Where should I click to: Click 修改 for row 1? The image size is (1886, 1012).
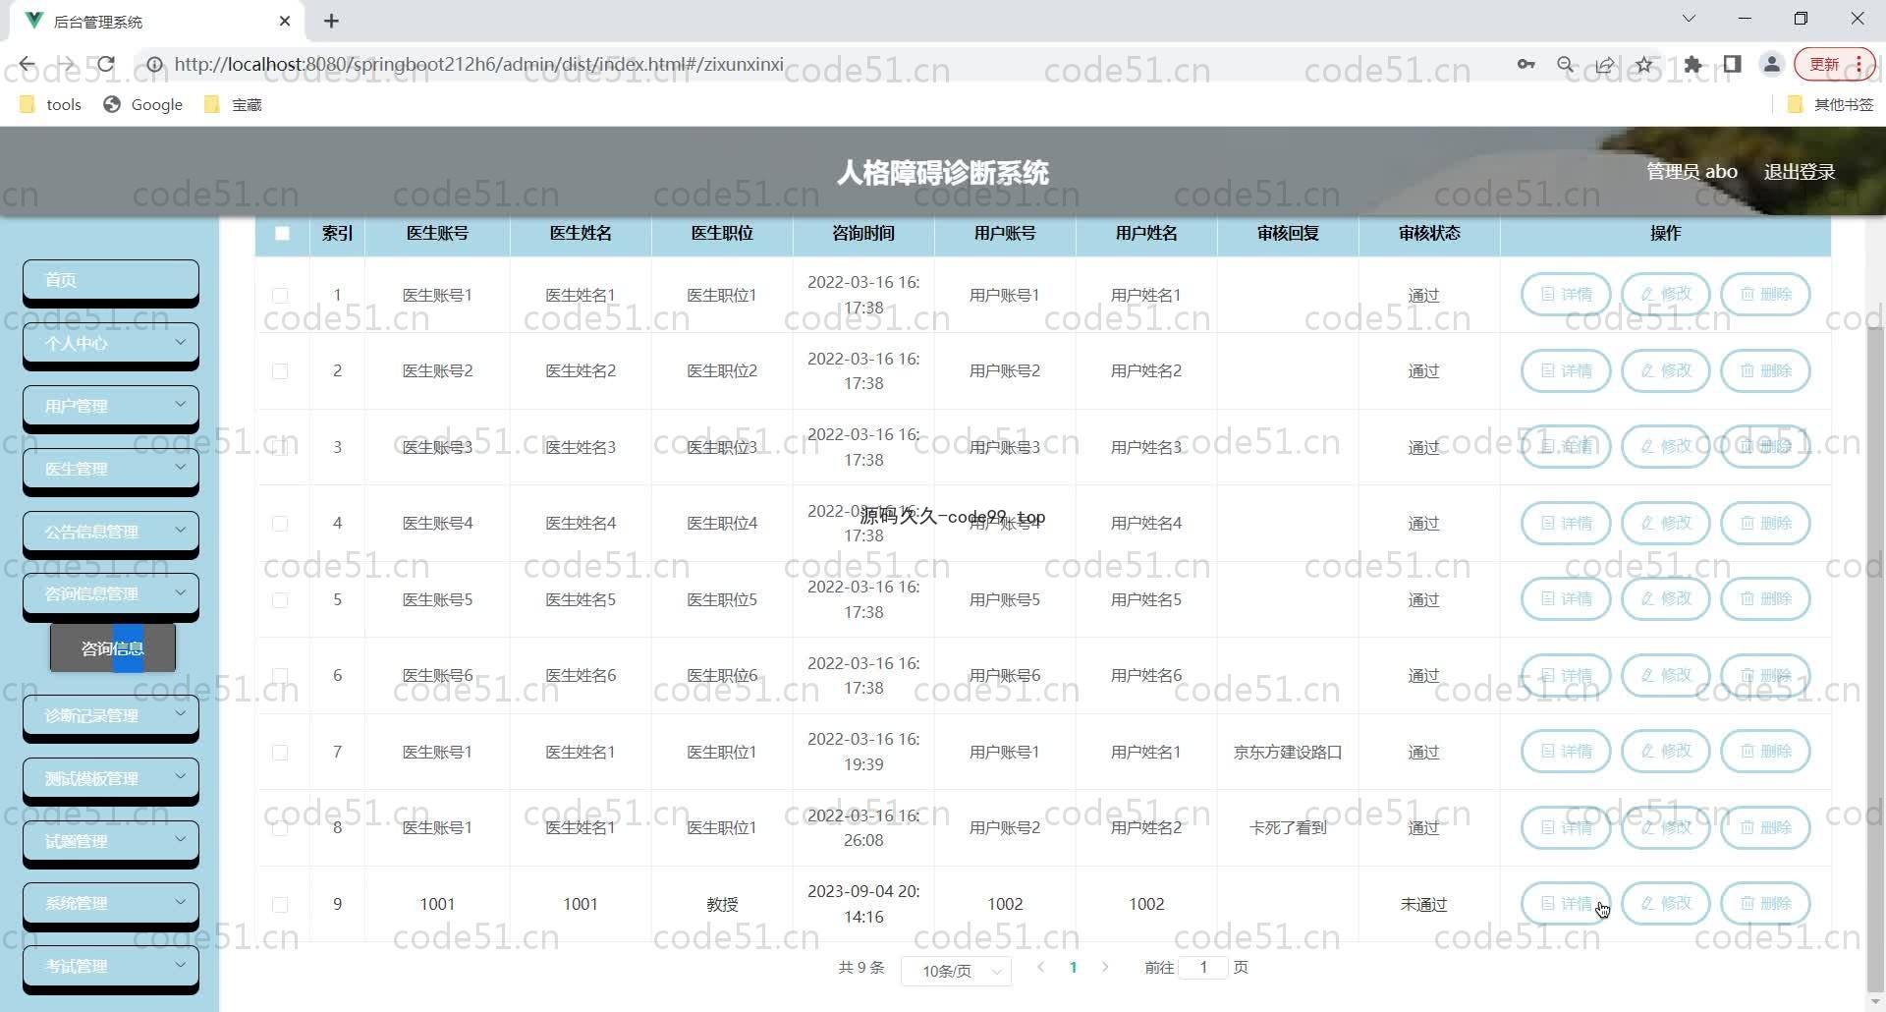(x=1666, y=294)
